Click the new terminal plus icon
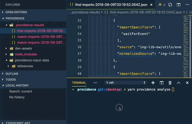Viewport: 192px width, 124px height. point(153,83)
